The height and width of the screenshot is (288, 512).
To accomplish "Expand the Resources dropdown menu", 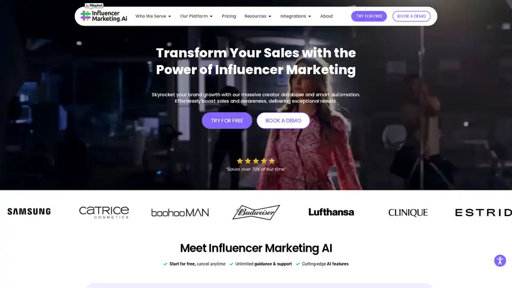I will click(x=258, y=16).
